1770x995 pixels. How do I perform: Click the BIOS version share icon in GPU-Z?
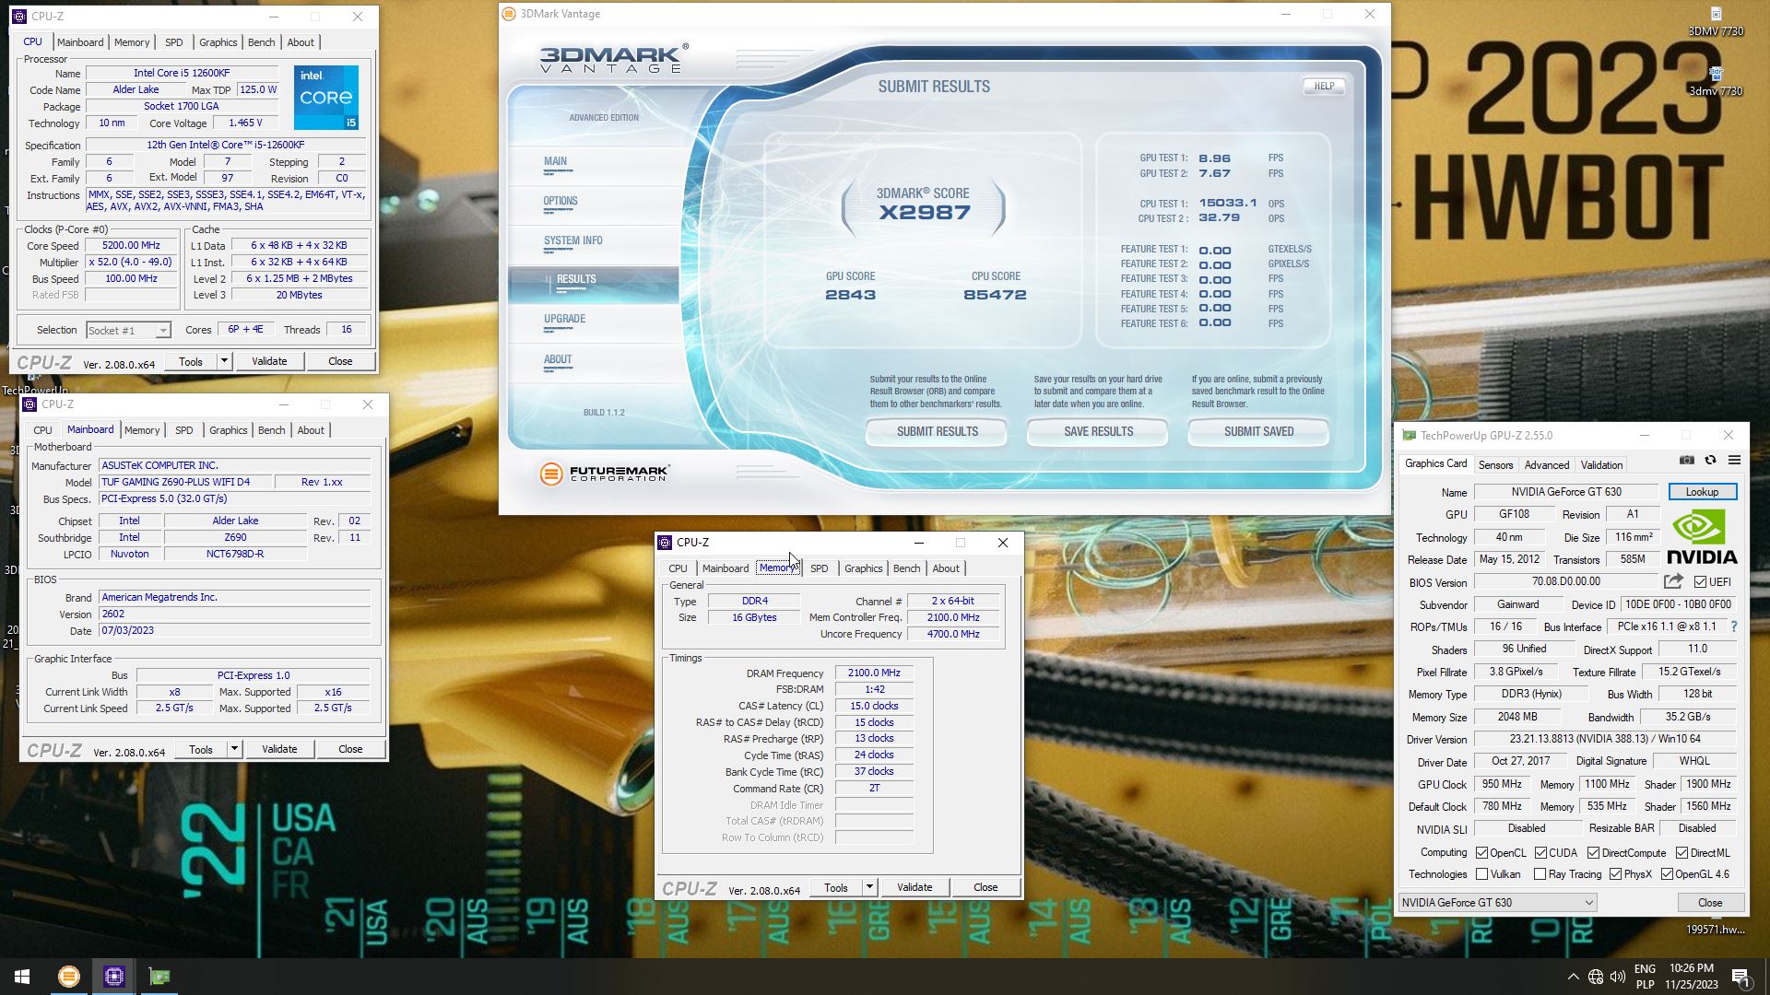tap(1673, 581)
